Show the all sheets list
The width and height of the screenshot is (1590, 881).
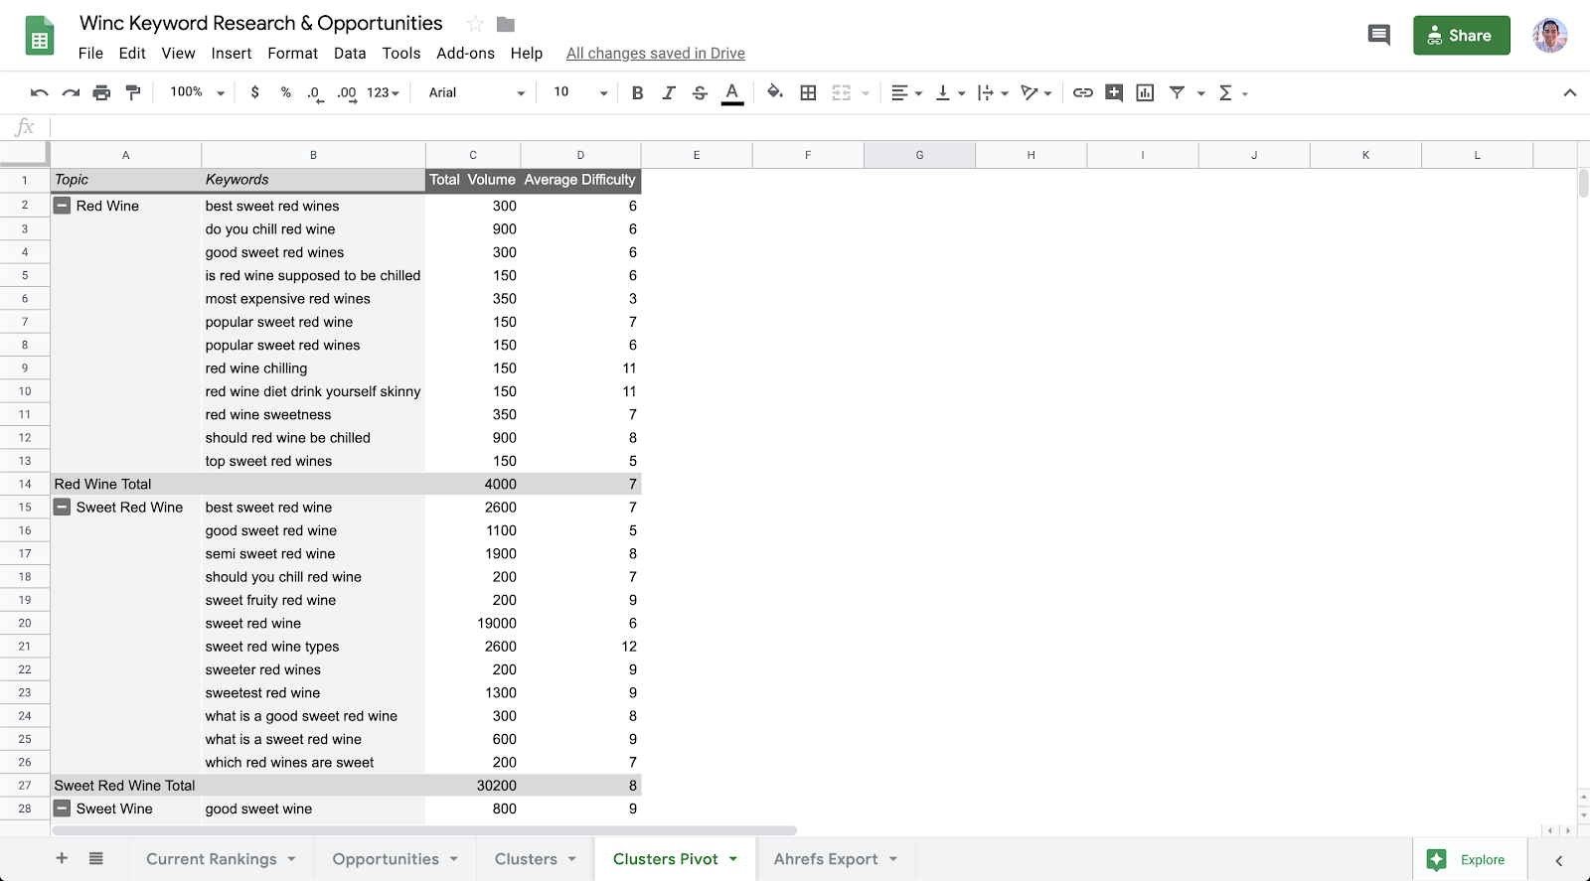pos(95,858)
